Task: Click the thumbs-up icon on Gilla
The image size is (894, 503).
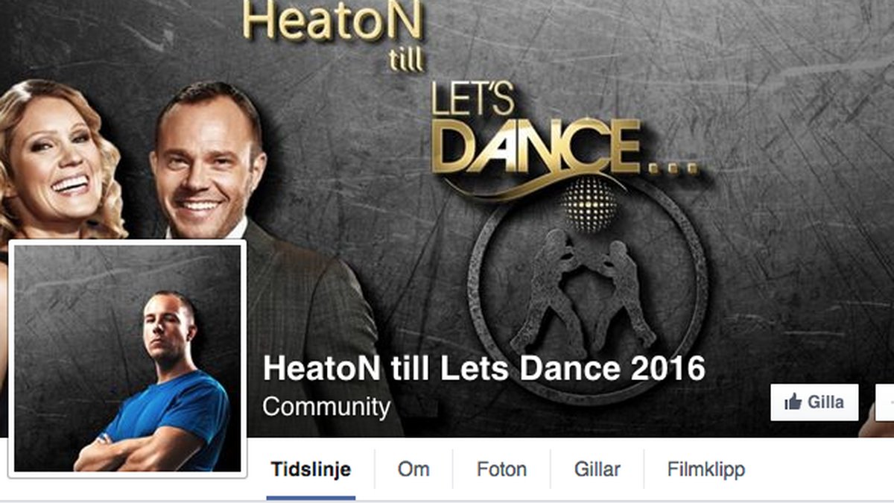Action: 793,402
